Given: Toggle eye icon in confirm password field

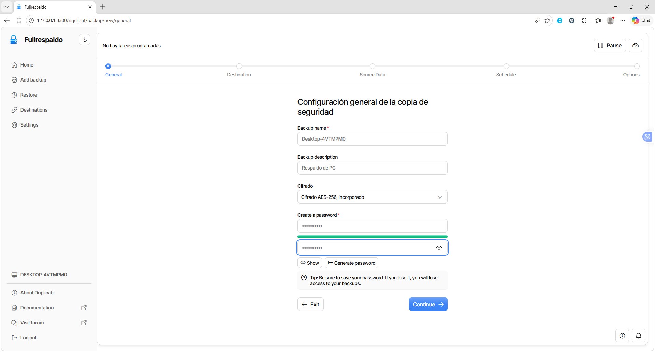Looking at the screenshot, I should [x=439, y=248].
